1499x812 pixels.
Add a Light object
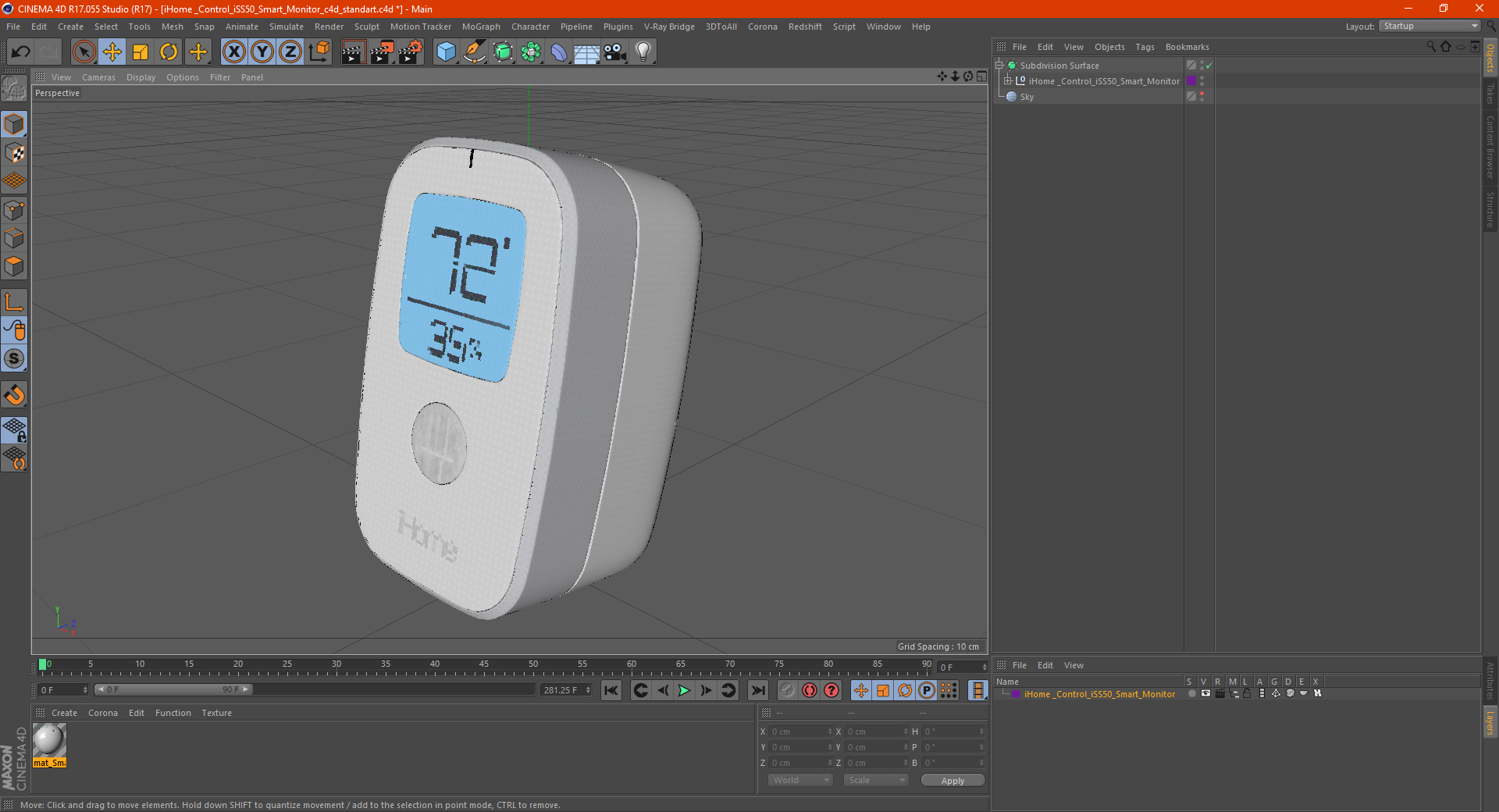643,52
